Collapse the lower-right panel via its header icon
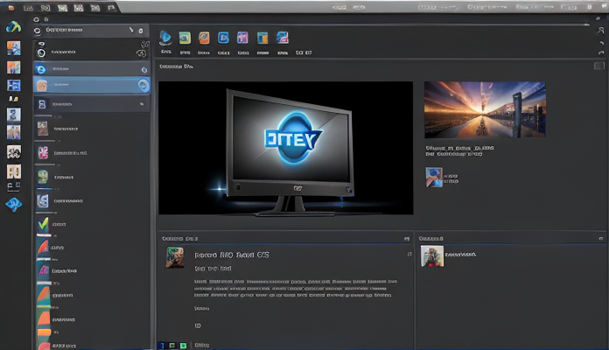The height and width of the screenshot is (350, 609). coord(600,238)
